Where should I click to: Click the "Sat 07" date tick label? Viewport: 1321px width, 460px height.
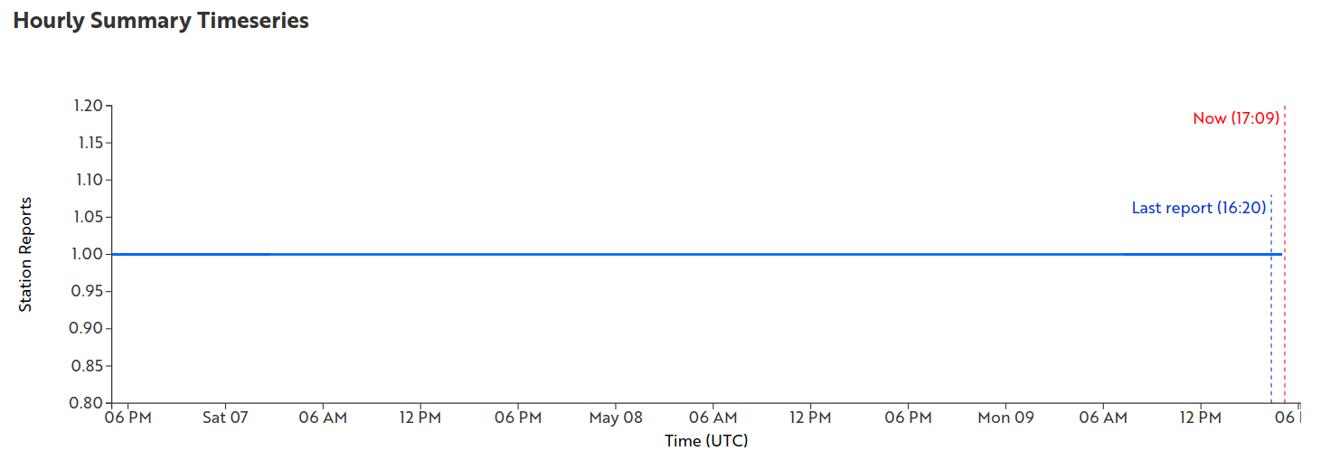click(x=225, y=418)
